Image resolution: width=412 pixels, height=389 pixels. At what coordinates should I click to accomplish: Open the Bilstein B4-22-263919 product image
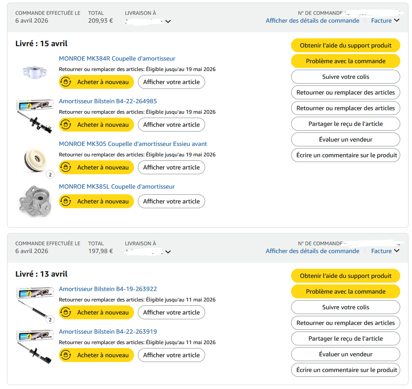[x=34, y=346]
